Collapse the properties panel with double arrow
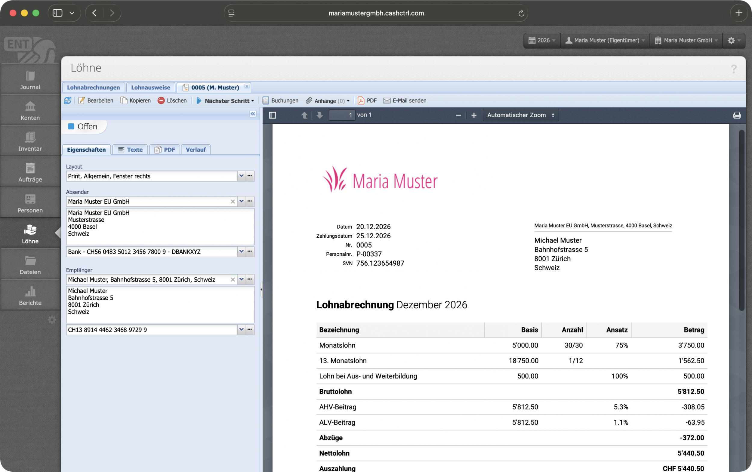 (253, 114)
